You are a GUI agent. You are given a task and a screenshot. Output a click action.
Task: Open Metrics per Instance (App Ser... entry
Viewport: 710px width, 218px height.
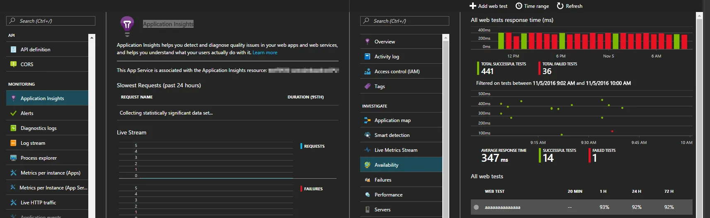(x=47, y=188)
